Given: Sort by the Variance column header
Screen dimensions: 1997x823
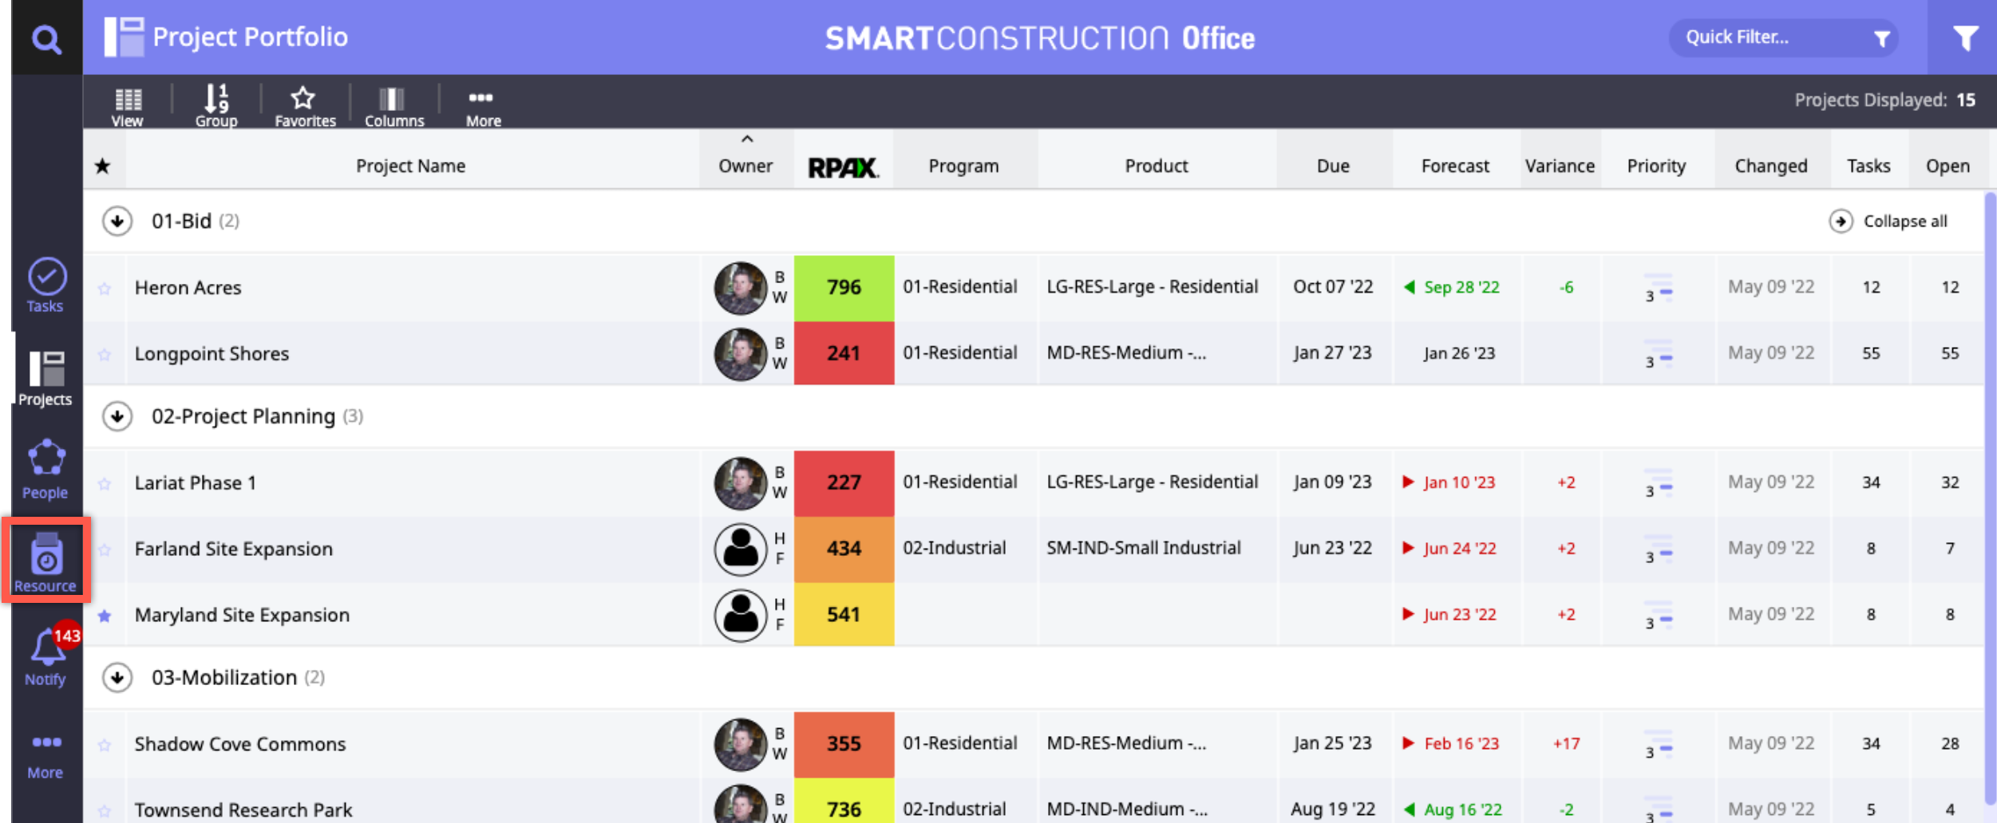Looking at the screenshot, I should click(1560, 166).
